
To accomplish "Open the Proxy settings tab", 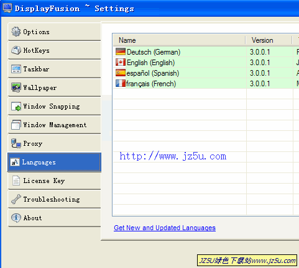I will coord(54,143).
